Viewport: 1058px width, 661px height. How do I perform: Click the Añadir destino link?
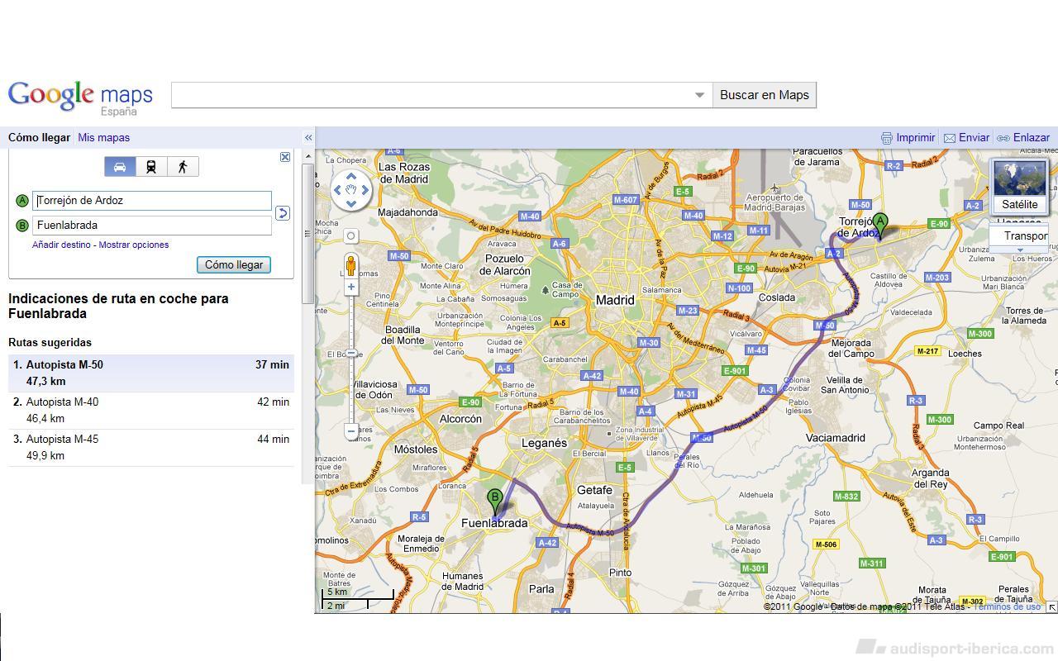click(61, 245)
